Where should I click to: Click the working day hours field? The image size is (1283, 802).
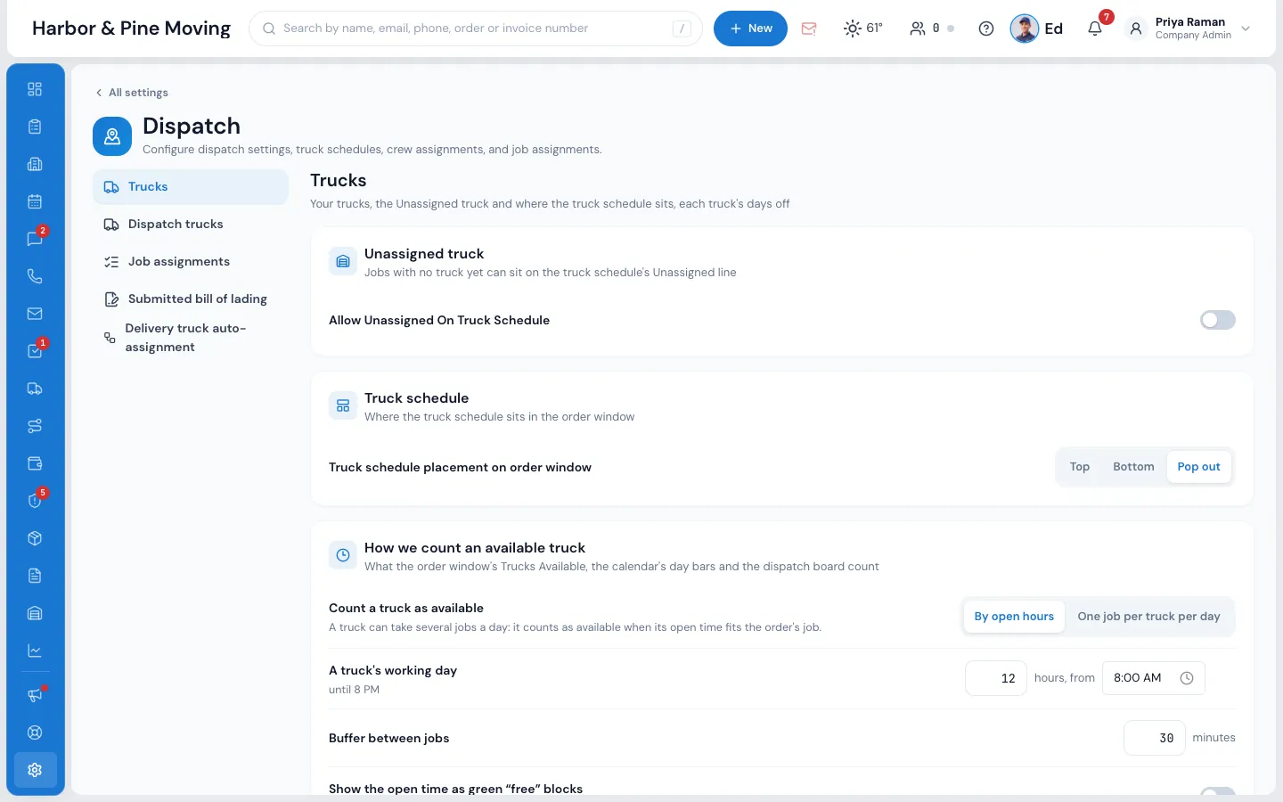click(x=996, y=678)
